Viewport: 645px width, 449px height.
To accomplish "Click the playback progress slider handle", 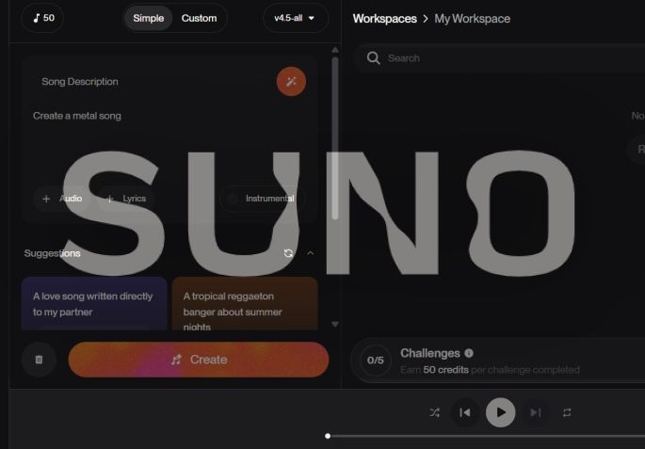I will 328,436.
